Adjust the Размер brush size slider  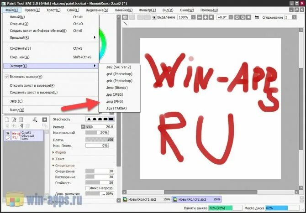pyautogui.click(x=100, y=127)
